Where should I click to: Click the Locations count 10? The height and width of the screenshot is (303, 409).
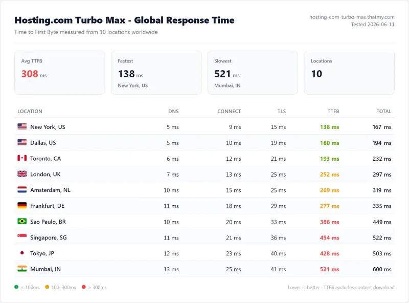pos(316,74)
